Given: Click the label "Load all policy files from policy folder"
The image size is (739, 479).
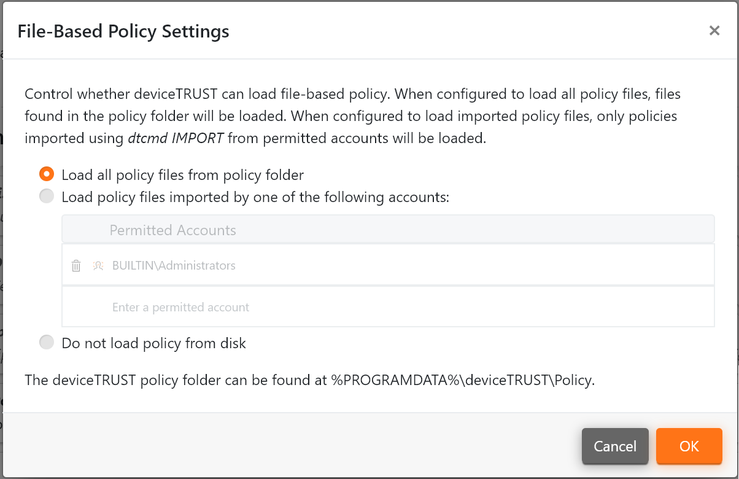Looking at the screenshot, I should tap(182, 174).
